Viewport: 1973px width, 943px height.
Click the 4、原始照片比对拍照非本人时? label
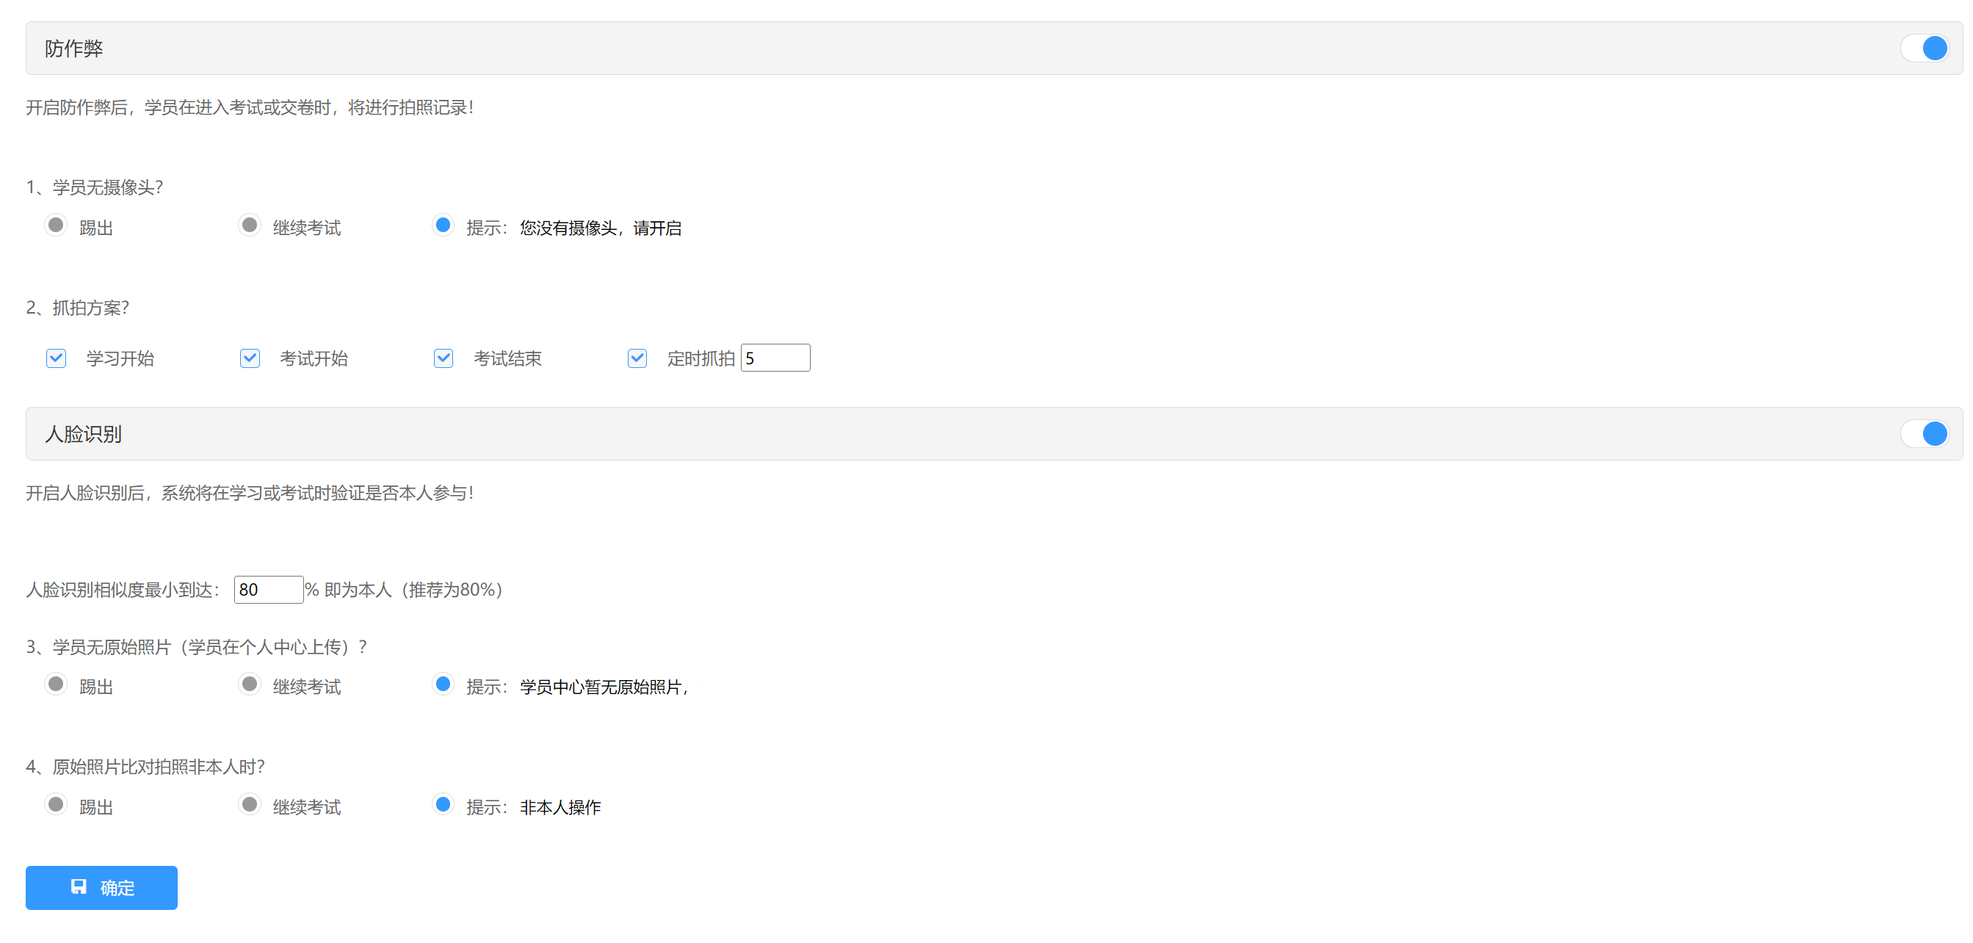(x=145, y=767)
